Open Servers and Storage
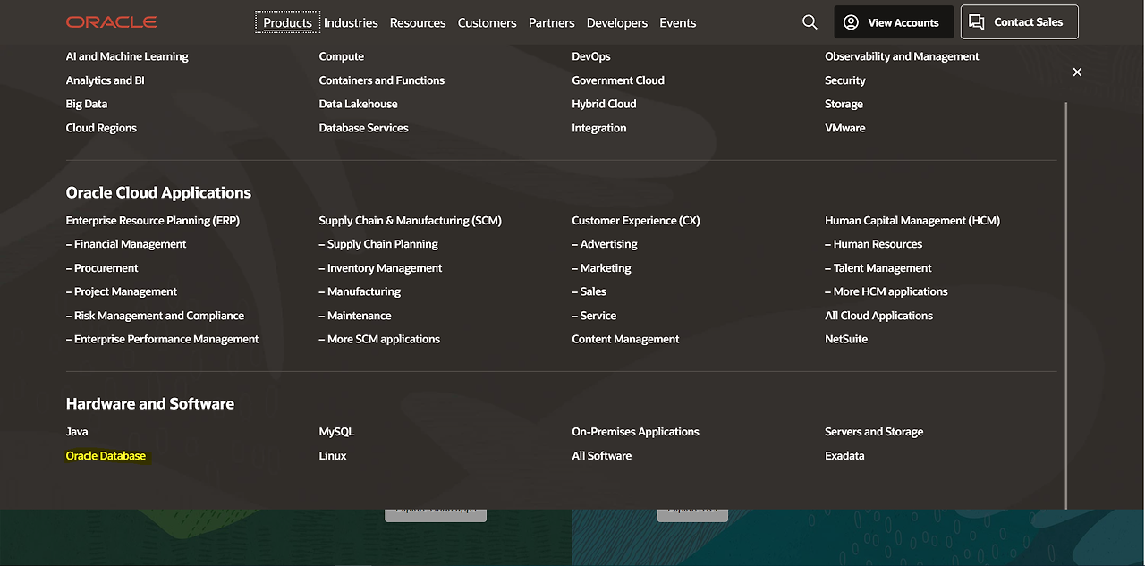This screenshot has height=566, width=1145. coord(874,432)
